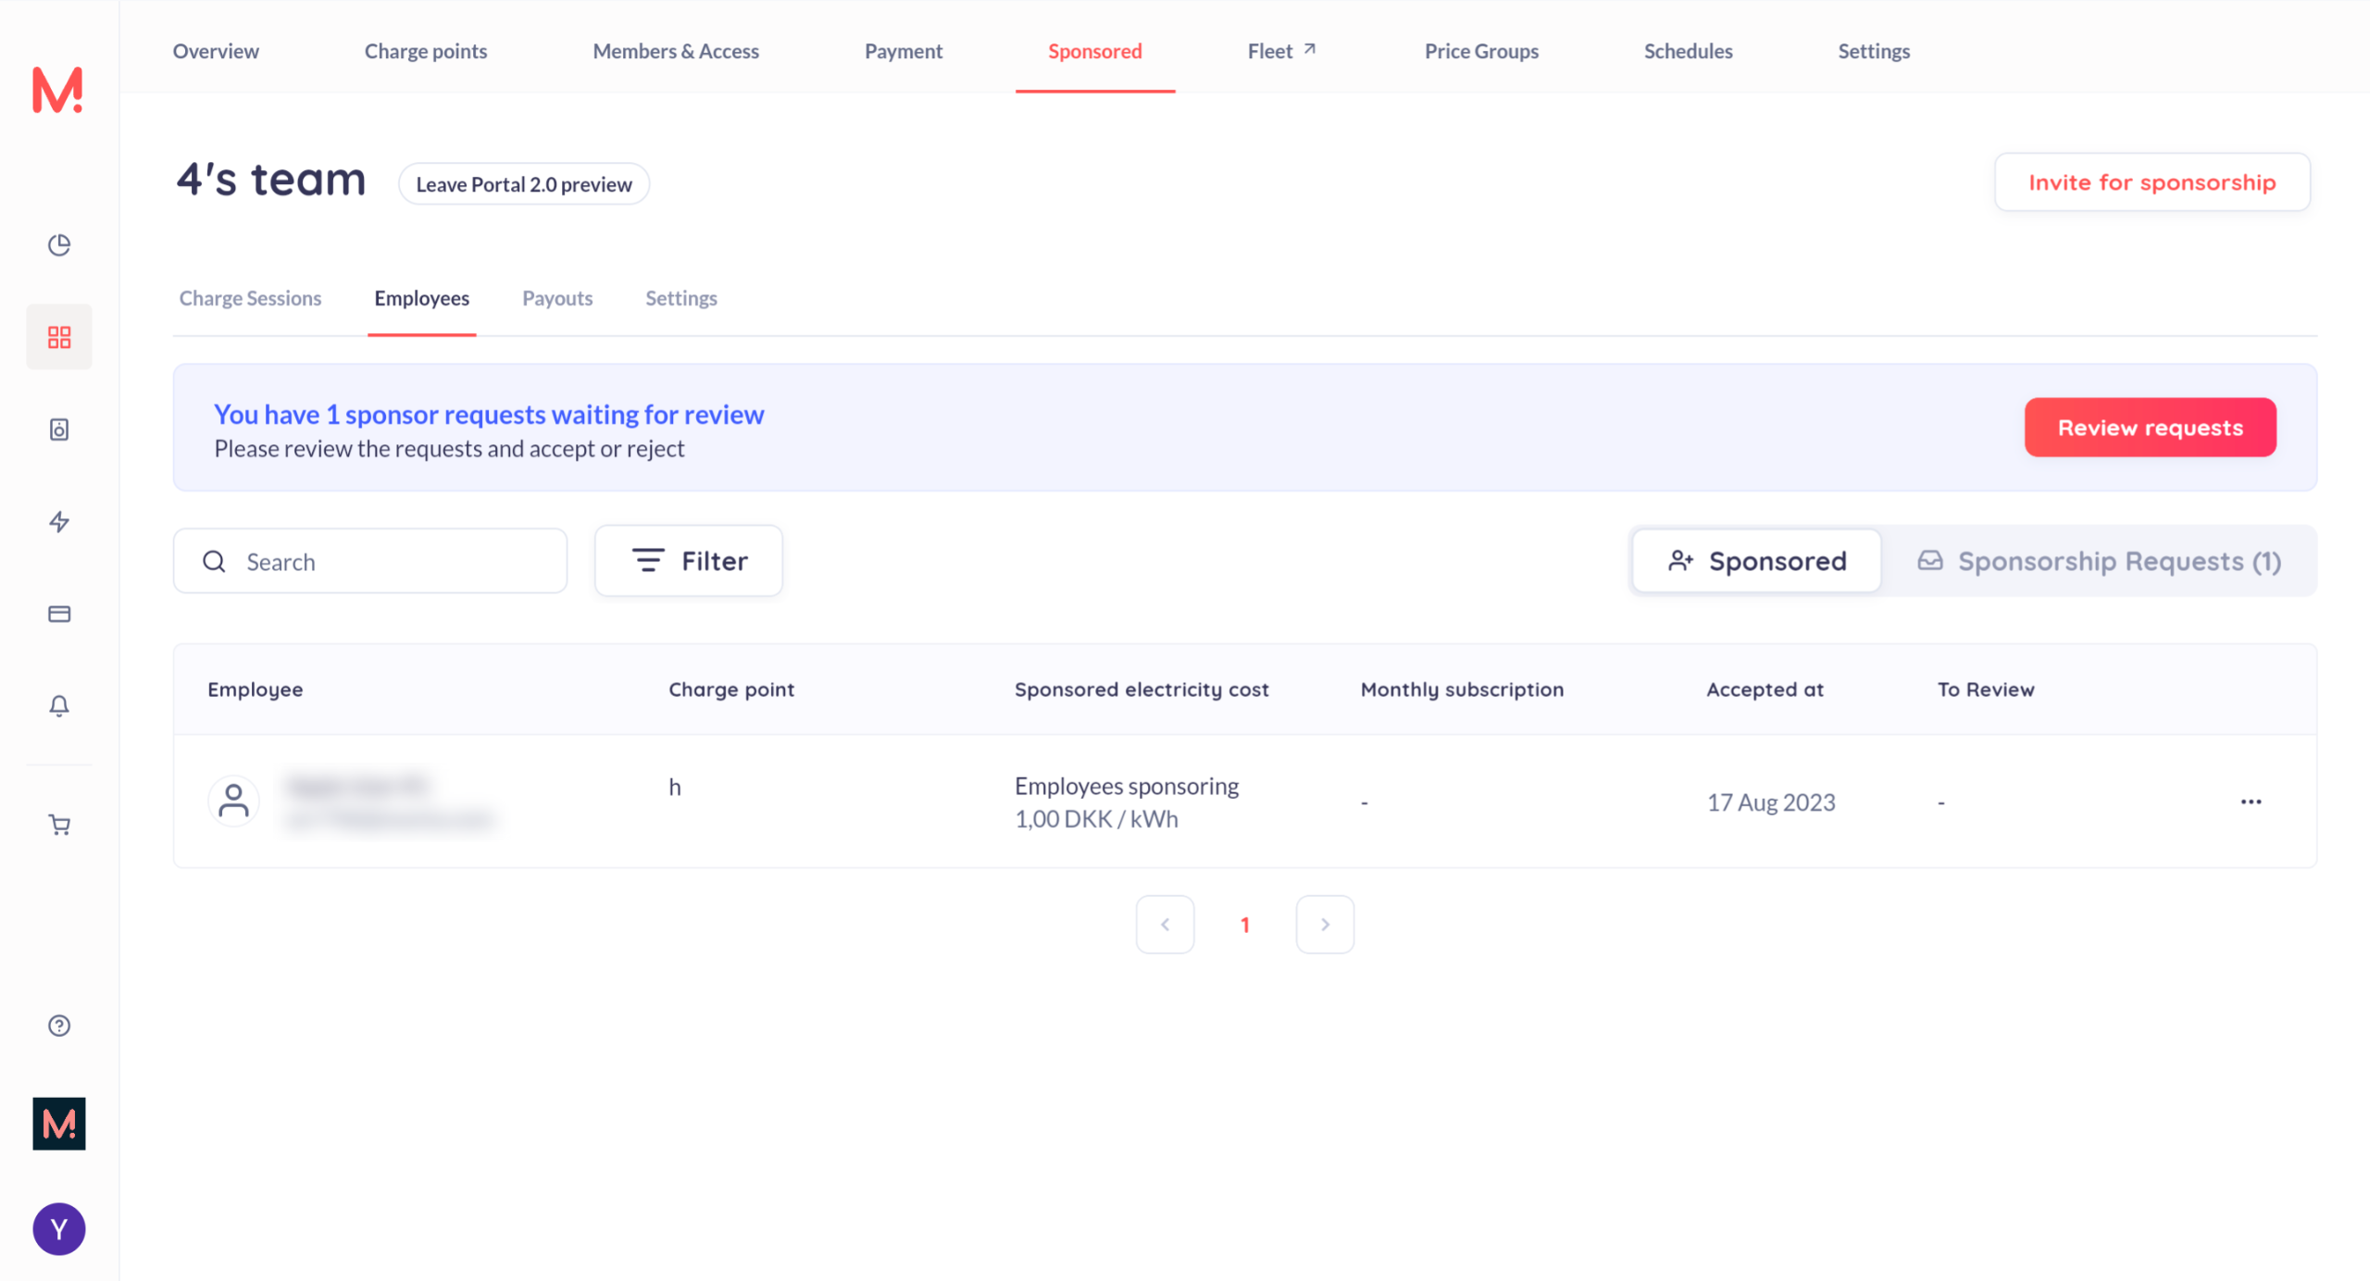Click the help question mark icon
The image size is (2370, 1281).
pyautogui.click(x=59, y=1026)
